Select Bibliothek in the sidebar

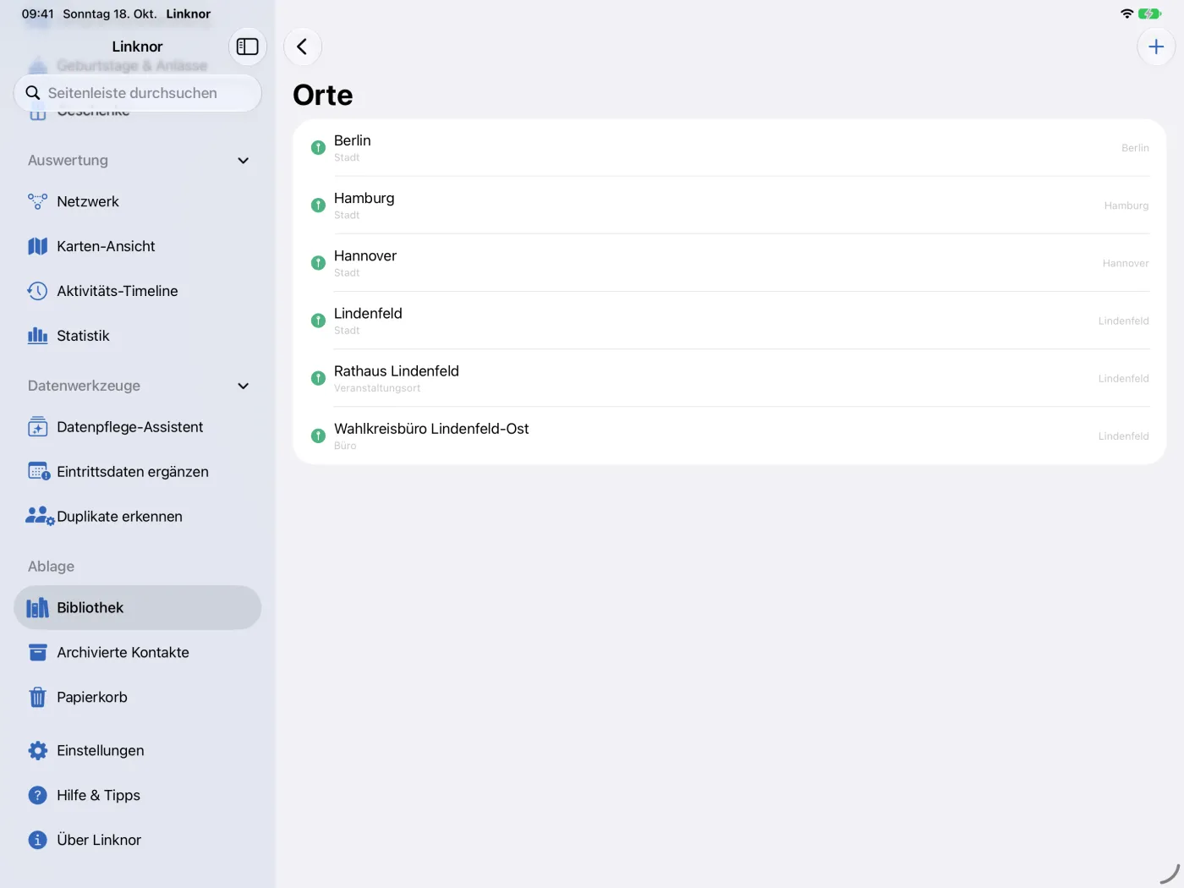138,607
